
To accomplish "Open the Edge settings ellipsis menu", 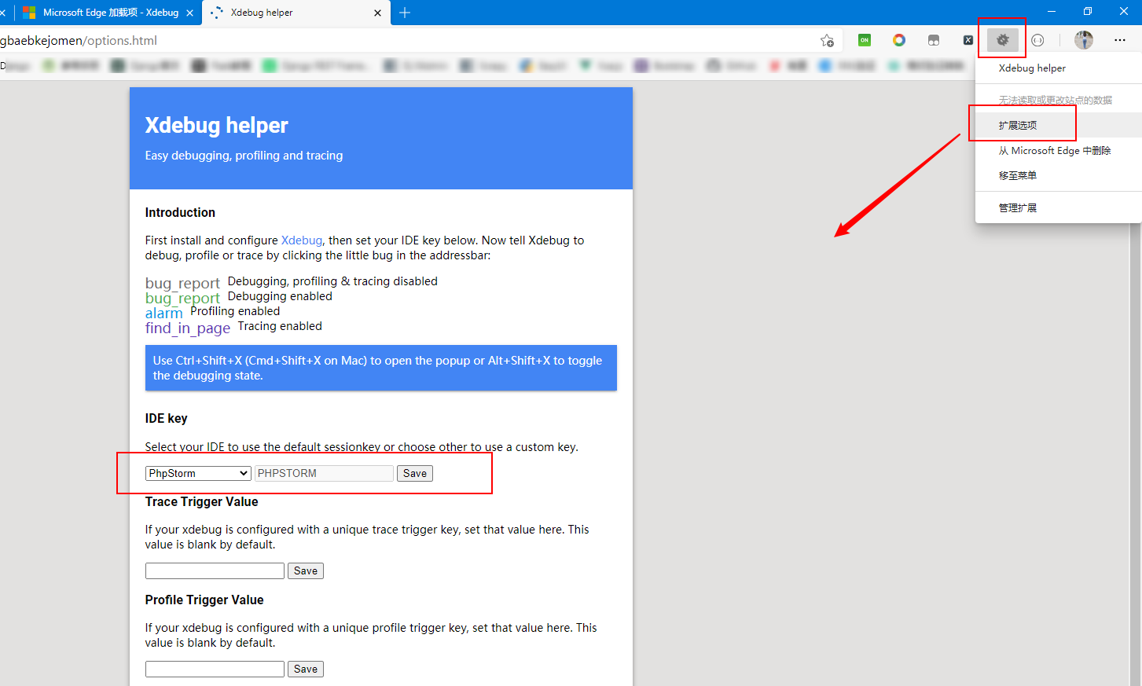I will [1120, 40].
